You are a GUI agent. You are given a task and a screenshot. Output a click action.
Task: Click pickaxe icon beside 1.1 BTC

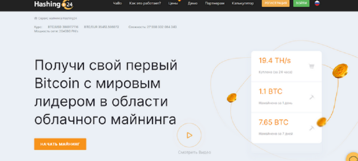[312, 97]
